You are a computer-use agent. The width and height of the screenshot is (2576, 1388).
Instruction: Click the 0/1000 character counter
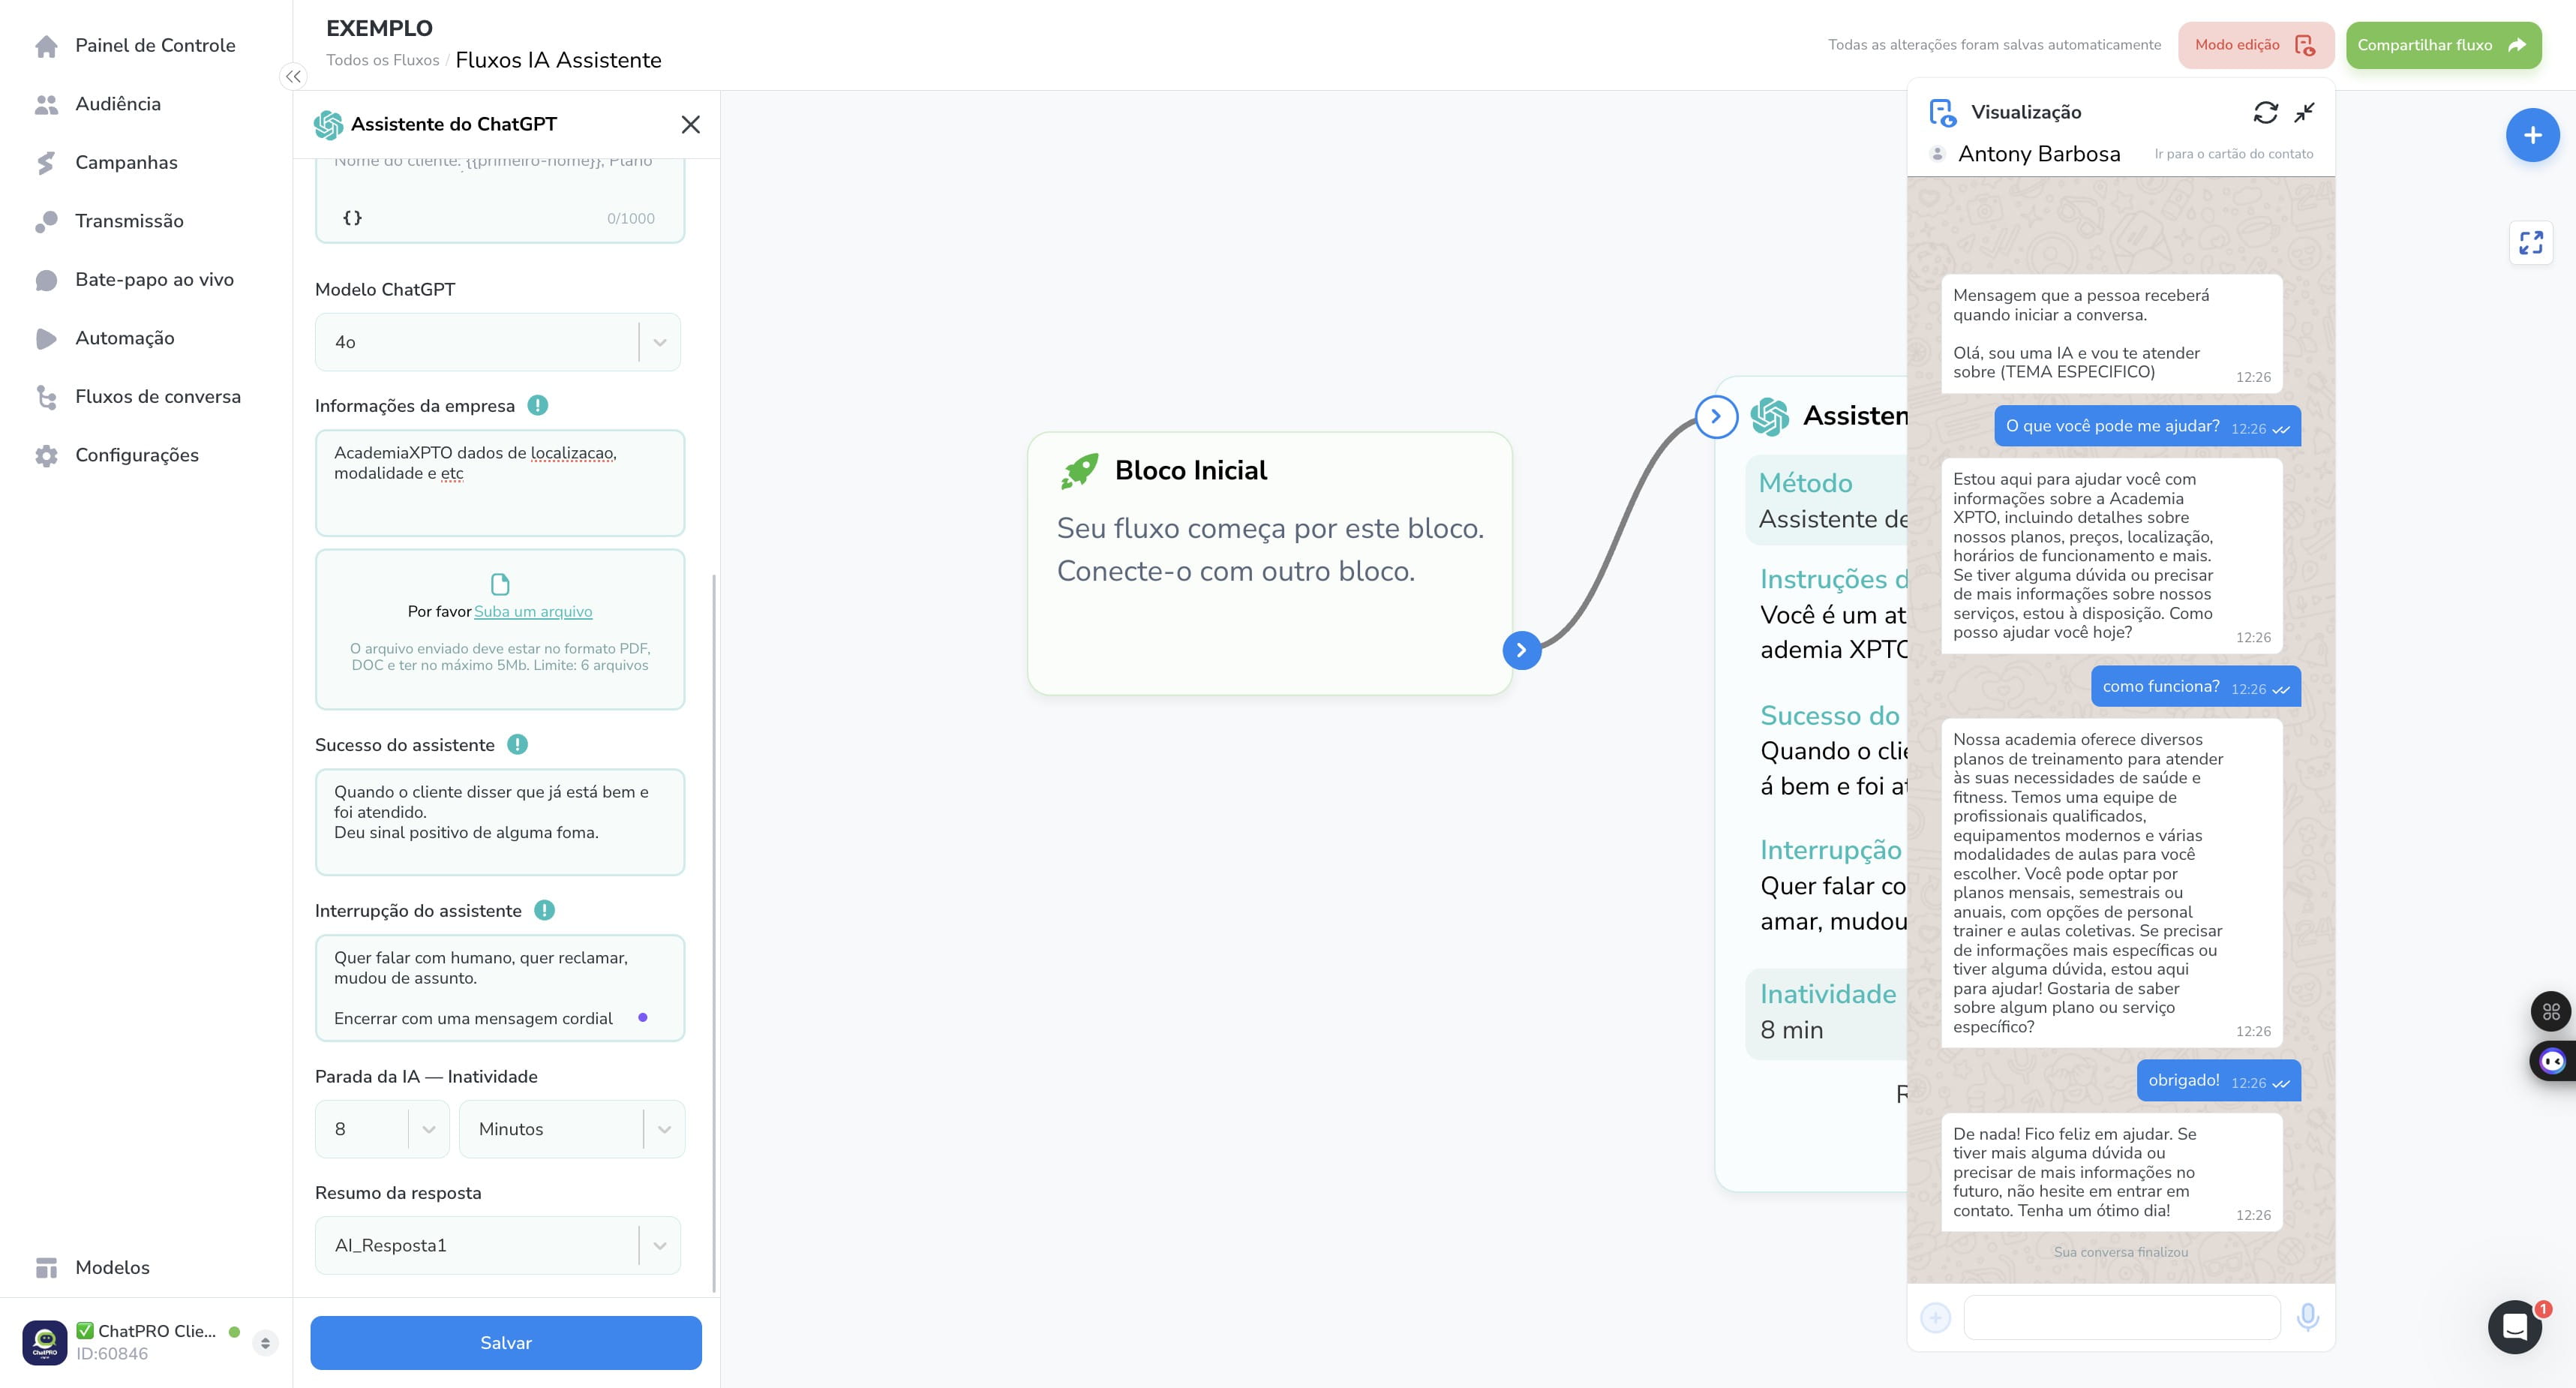click(631, 219)
